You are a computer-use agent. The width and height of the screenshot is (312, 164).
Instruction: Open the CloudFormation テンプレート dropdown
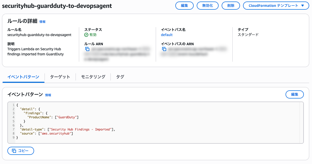(276, 6)
